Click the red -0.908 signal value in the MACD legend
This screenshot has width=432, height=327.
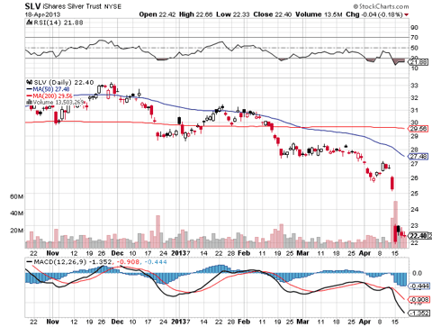click(128, 262)
